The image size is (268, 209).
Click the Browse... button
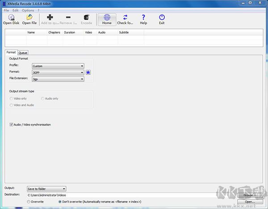pos(250,195)
